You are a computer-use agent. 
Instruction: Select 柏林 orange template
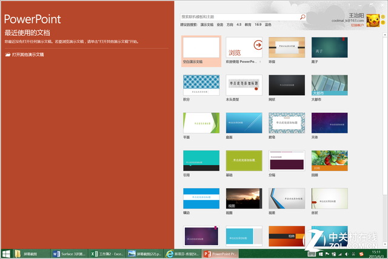tap(287, 236)
